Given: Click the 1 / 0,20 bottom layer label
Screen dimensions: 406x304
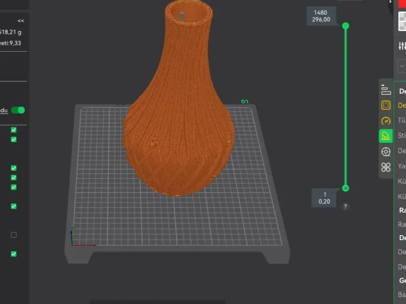Looking at the screenshot, I should click(x=324, y=198).
